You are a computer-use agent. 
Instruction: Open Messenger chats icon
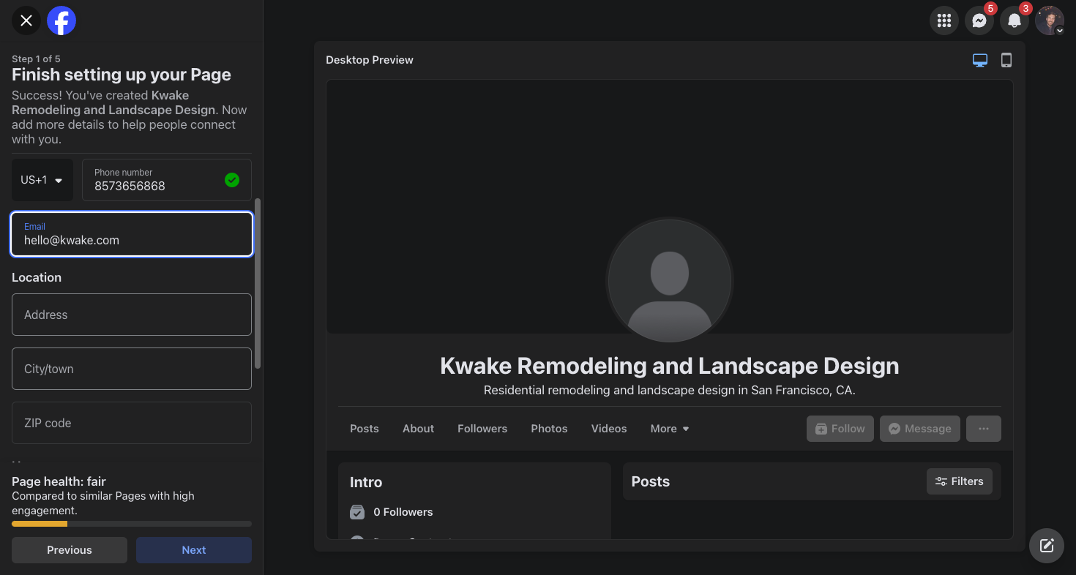tap(979, 20)
